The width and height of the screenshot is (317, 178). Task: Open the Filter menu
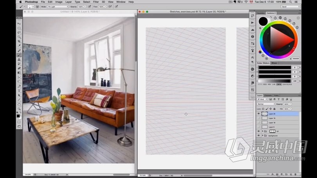click(96, 2)
